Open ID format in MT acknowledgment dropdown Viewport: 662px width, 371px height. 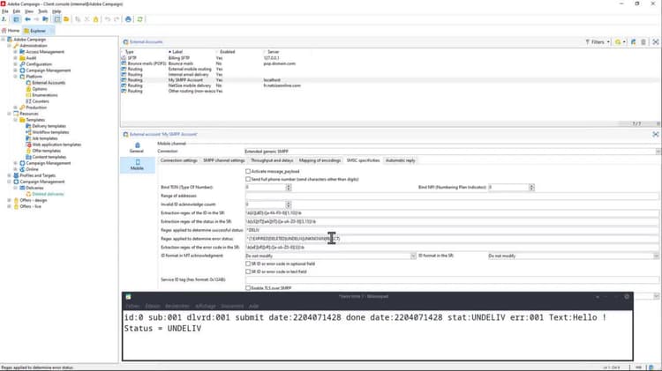click(x=413, y=256)
